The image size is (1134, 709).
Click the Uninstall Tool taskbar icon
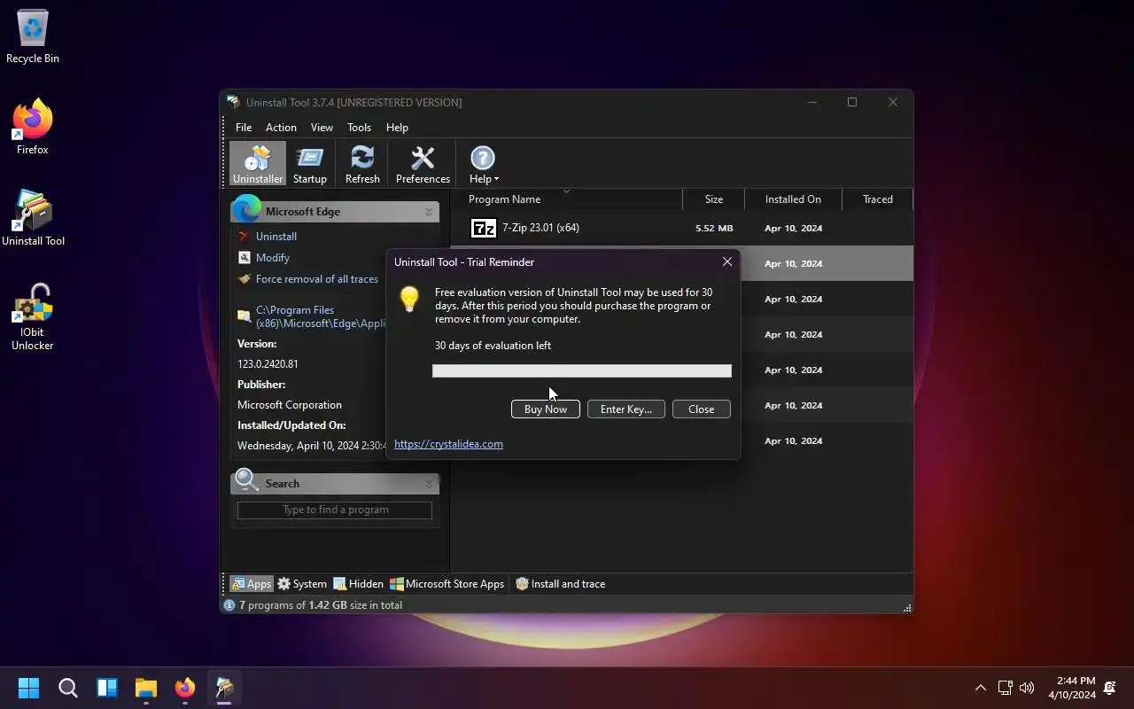[x=224, y=688]
